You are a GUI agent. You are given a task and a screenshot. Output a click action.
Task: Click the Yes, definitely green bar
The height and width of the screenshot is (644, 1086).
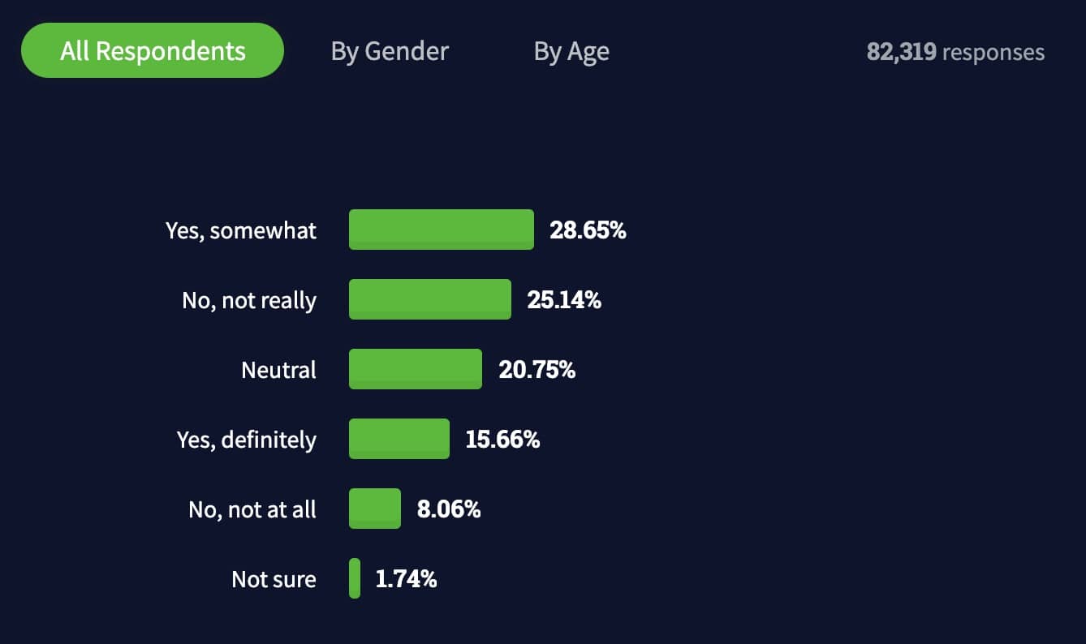click(399, 439)
